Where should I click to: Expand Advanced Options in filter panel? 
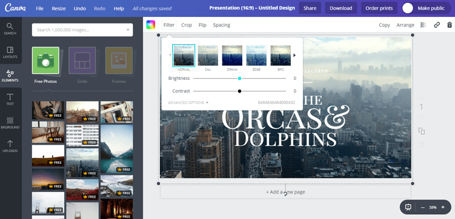click(188, 103)
